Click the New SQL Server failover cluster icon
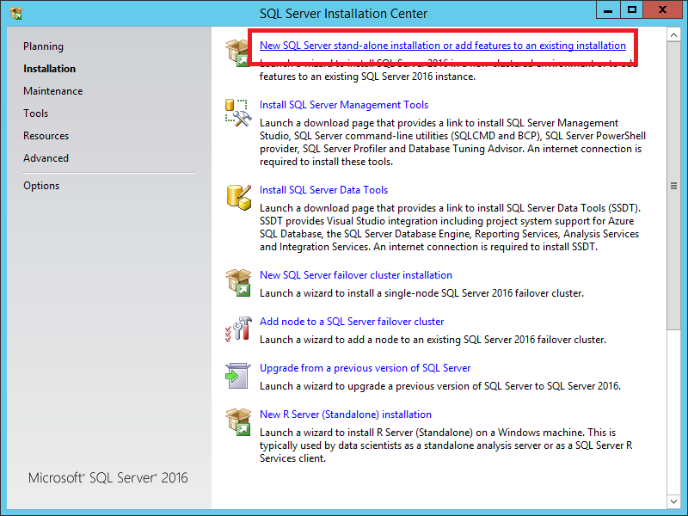This screenshot has width=688, height=516. [x=237, y=282]
